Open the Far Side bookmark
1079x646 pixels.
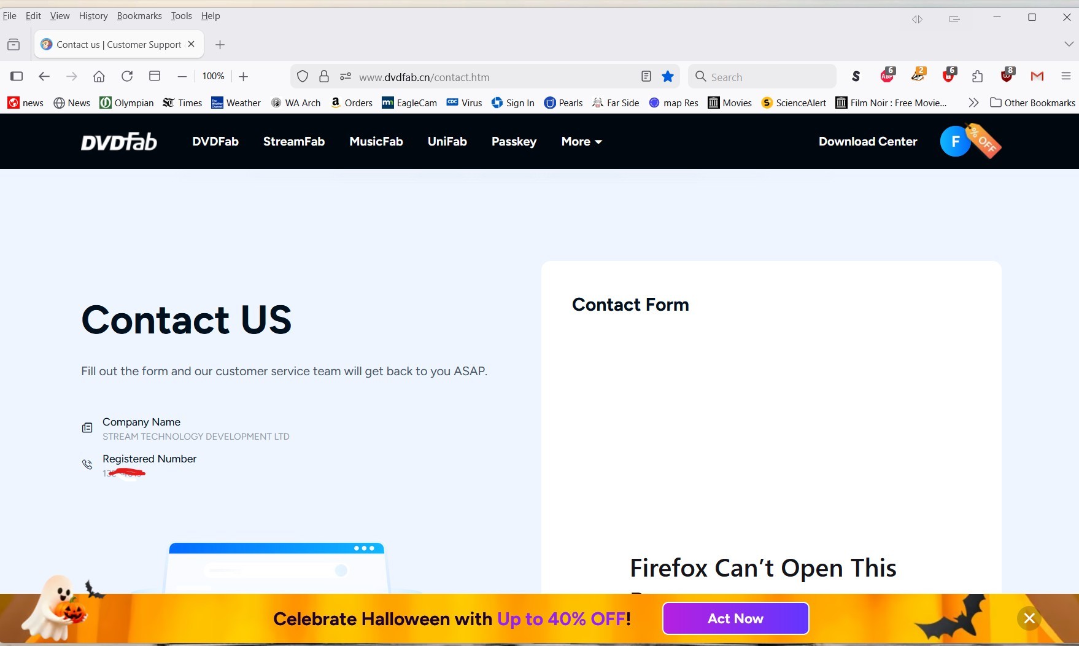(616, 103)
